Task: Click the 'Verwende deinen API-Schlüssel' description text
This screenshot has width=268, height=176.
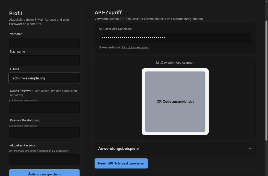Action: tap(149, 19)
